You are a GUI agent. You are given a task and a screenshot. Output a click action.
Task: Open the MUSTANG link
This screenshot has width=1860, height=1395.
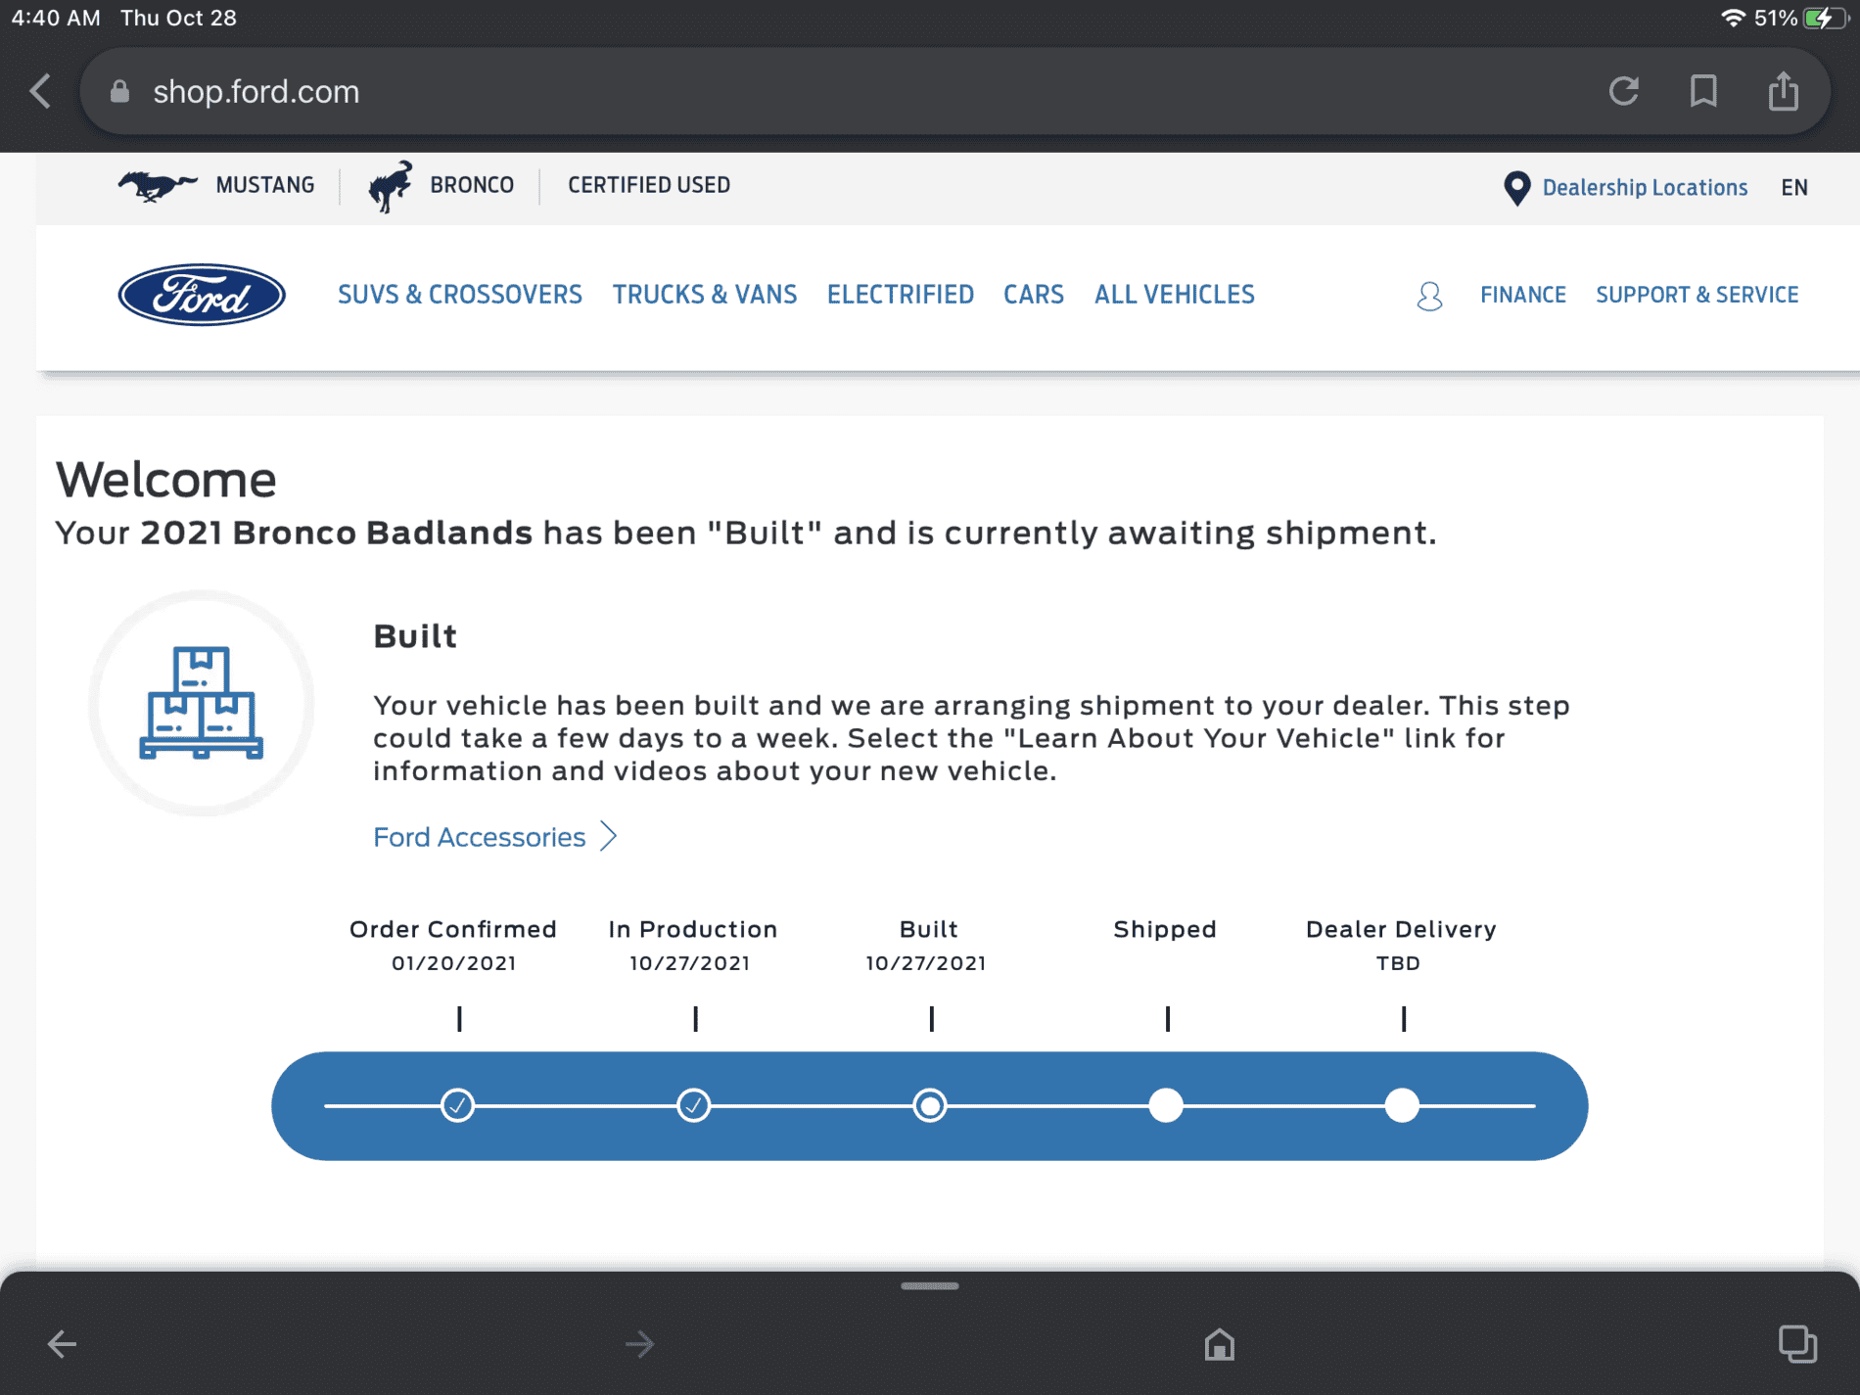point(265,185)
